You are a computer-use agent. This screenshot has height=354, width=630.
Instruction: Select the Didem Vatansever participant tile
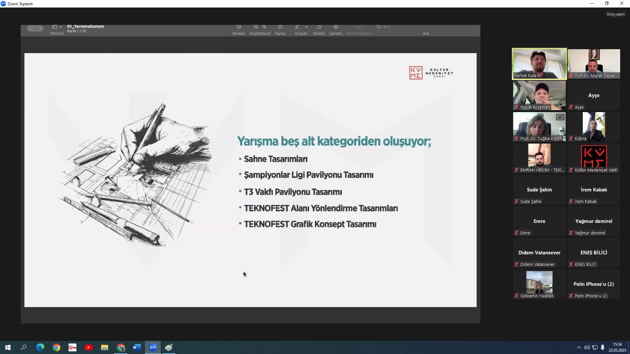(x=539, y=253)
